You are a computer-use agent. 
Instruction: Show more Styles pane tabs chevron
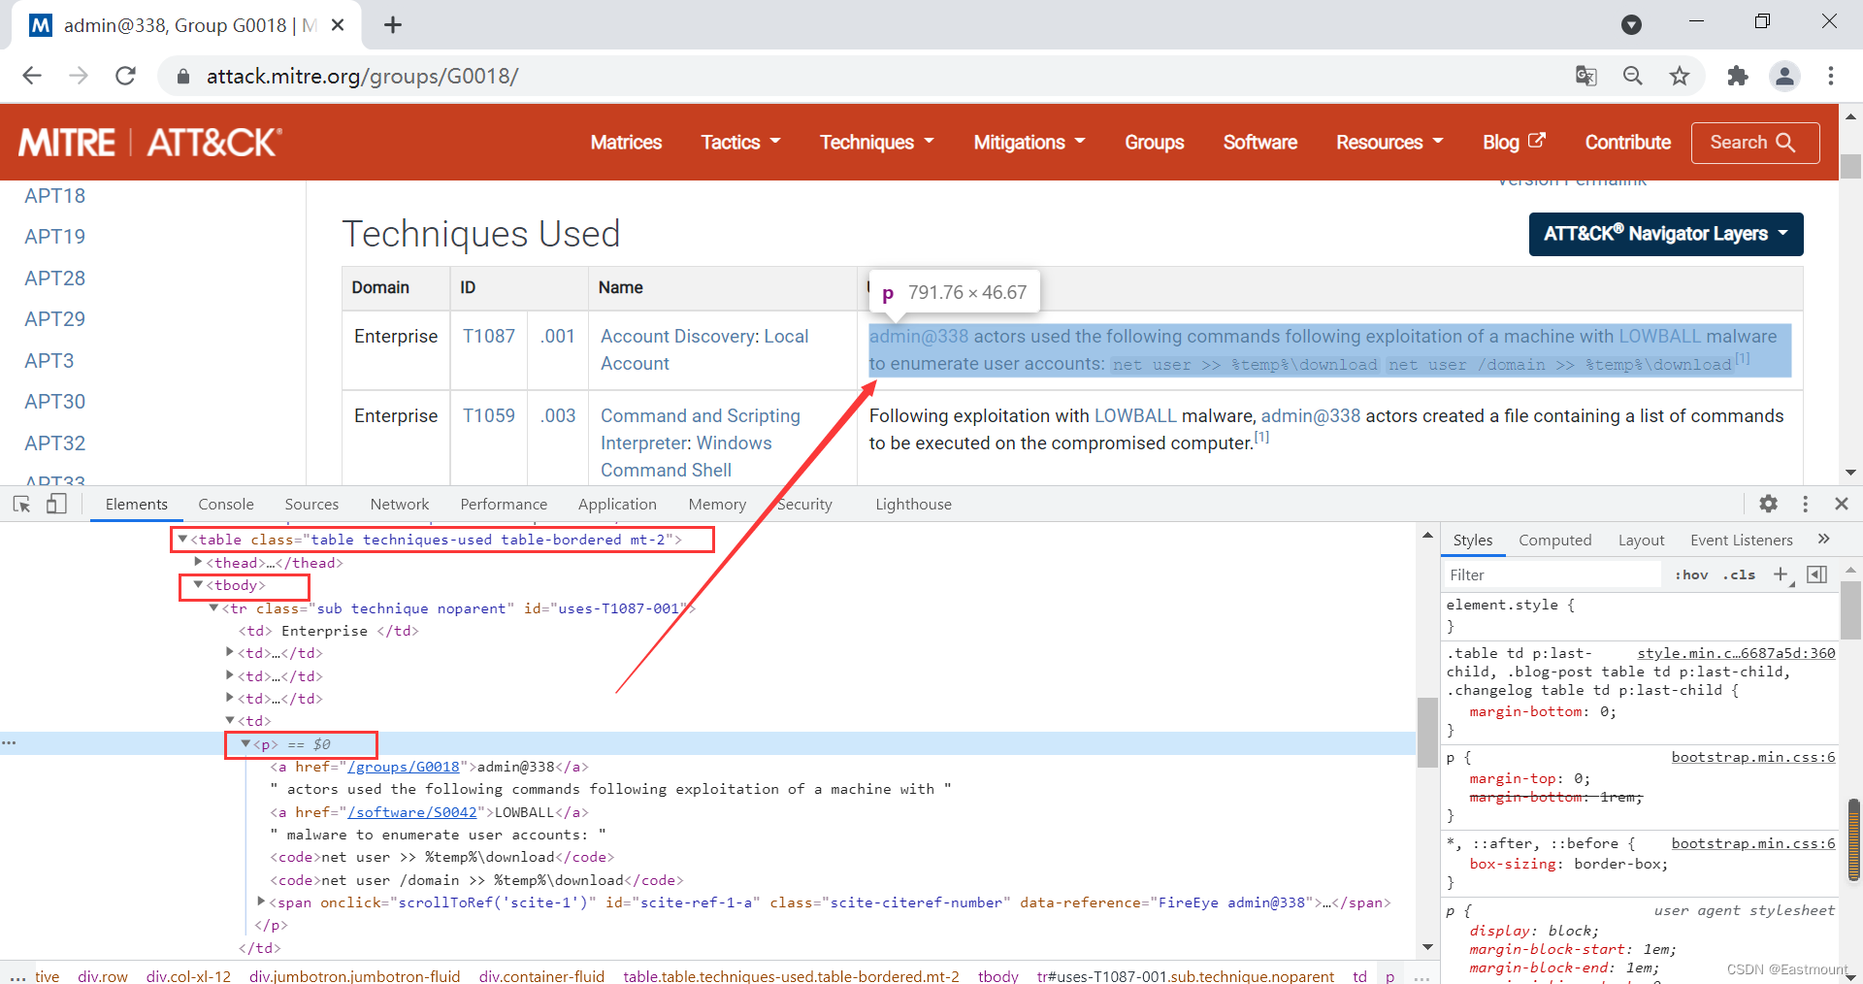click(x=1823, y=540)
